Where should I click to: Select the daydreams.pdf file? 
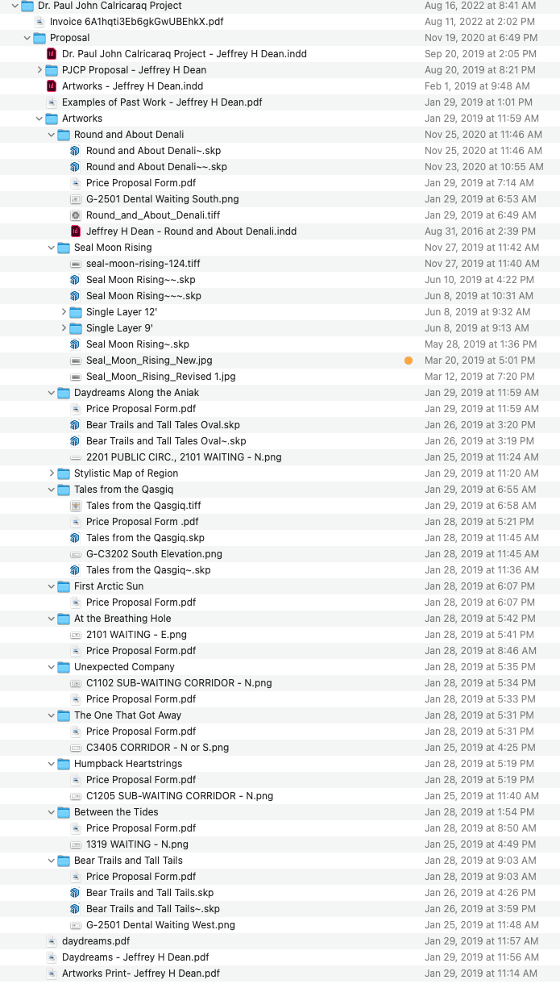point(95,941)
